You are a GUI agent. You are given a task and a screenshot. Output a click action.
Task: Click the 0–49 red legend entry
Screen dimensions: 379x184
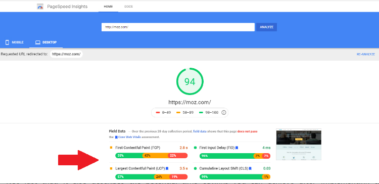tap(163, 113)
